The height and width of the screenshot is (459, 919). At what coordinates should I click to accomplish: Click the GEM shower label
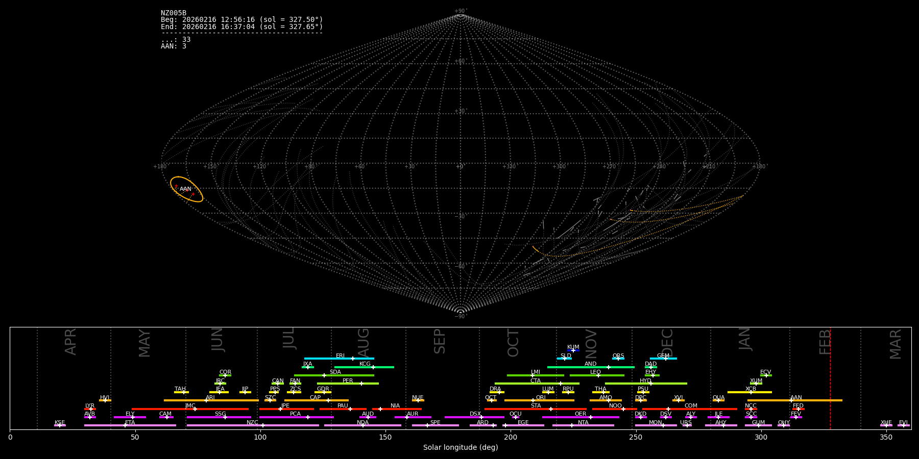(x=663, y=356)
